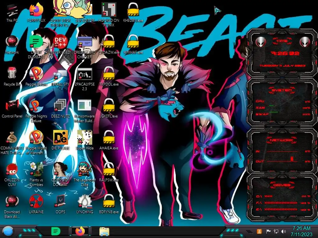Open the Action Center flag tray icon

pyautogui.click(x=268, y=231)
